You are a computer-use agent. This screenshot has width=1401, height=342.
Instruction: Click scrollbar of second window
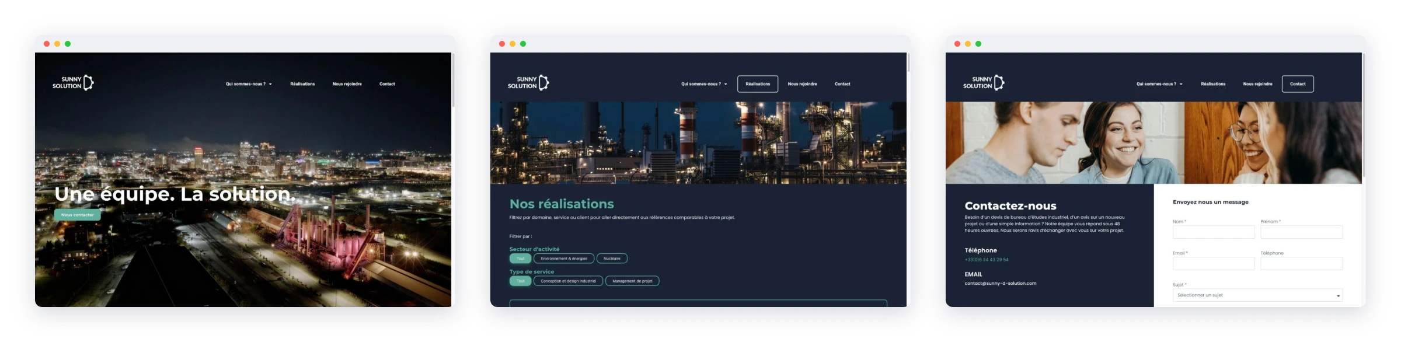pyautogui.click(x=908, y=62)
